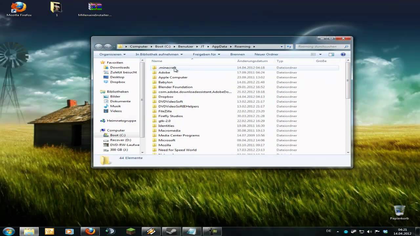Select the Mozilla folder
The width and height of the screenshot is (420, 236).
click(164, 145)
